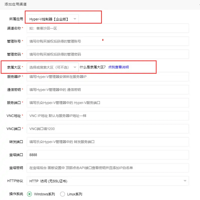Click the VNC端口 input field
The image size is (200, 200).
click(x=107, y=129)
